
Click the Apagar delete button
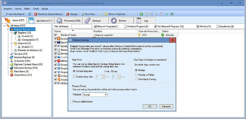pos(72,14)
